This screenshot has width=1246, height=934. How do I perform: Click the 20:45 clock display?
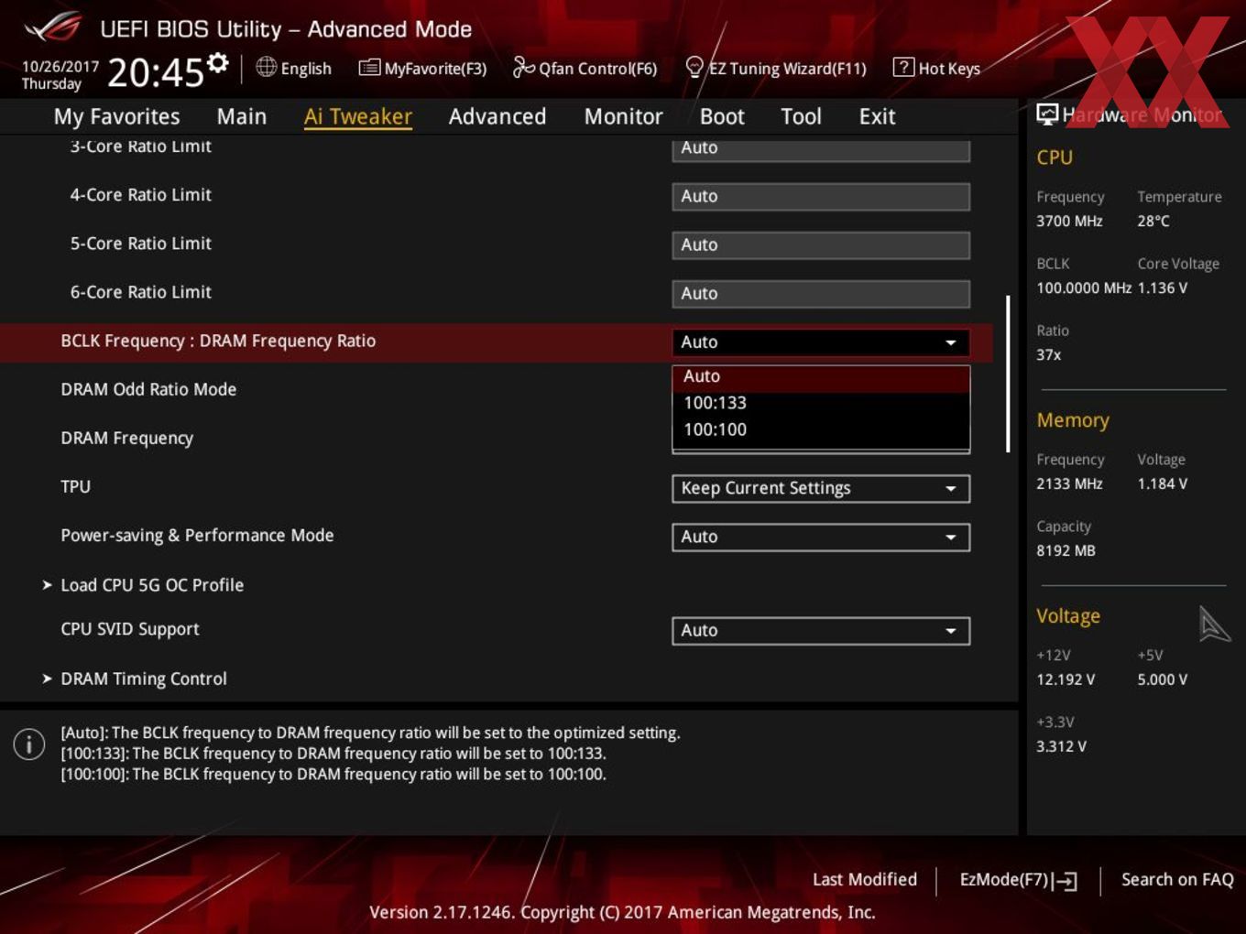click(156, 72)
